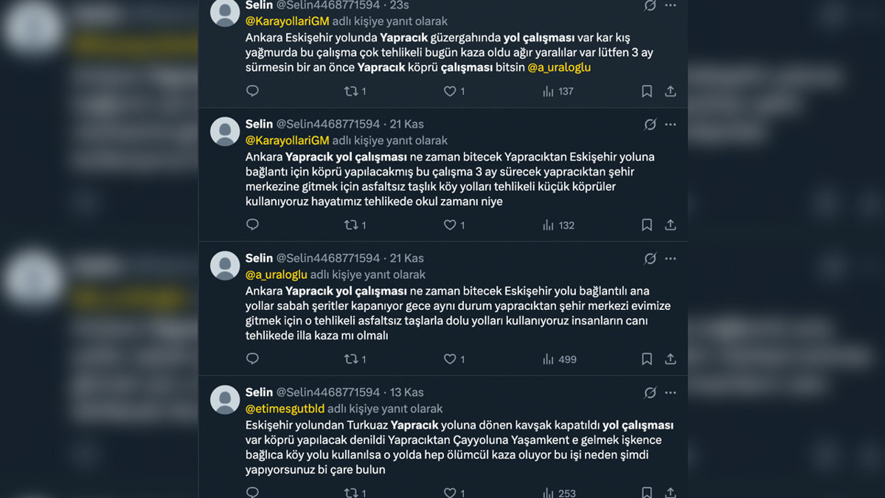
Task: Open more options menu on first tweet
Action: 670,5
